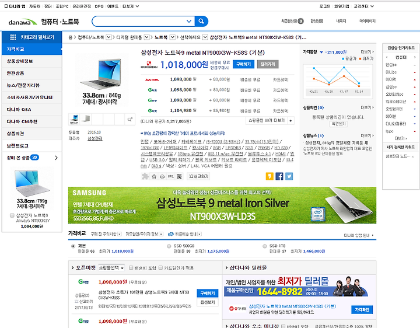Click 더보기 next to 상품뉴스
The height and width of the screenshot is (328, 420).
(x=367, y=135)
